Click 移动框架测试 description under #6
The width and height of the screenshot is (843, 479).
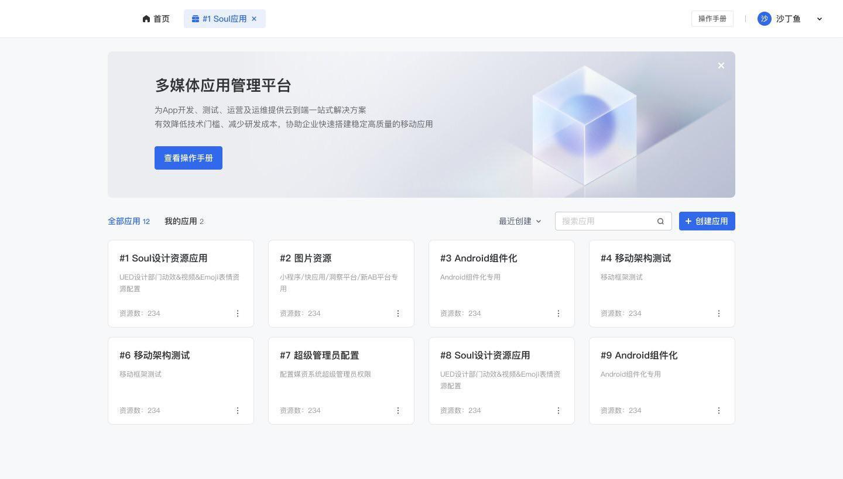tap(140, 374)
